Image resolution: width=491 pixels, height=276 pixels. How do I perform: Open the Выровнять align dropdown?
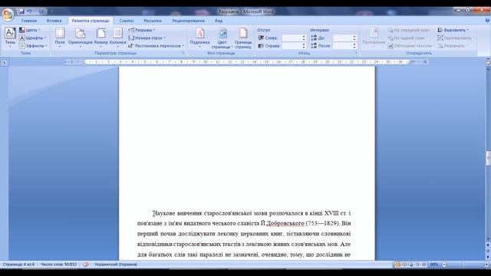tap(453, 30)
